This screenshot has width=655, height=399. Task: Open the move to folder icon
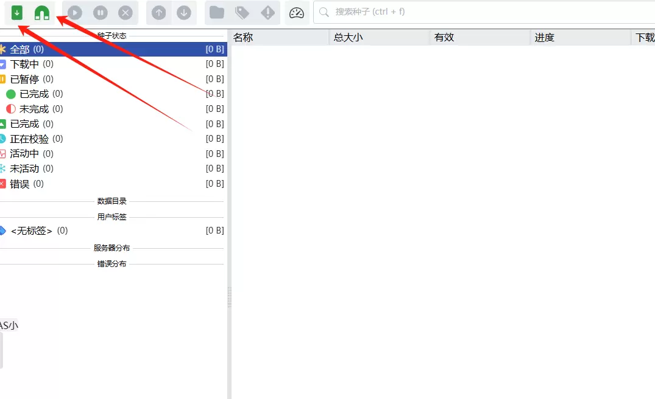217,12
